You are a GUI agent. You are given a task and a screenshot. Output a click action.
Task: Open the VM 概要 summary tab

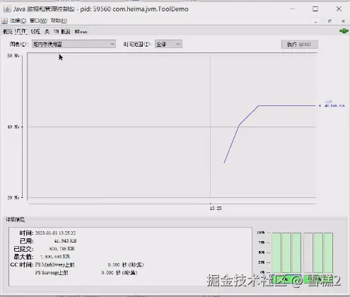coord(62,31)
